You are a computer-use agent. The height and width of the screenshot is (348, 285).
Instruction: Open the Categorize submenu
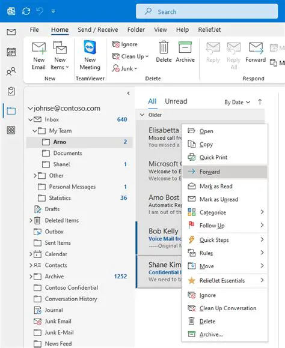point(225,212)
